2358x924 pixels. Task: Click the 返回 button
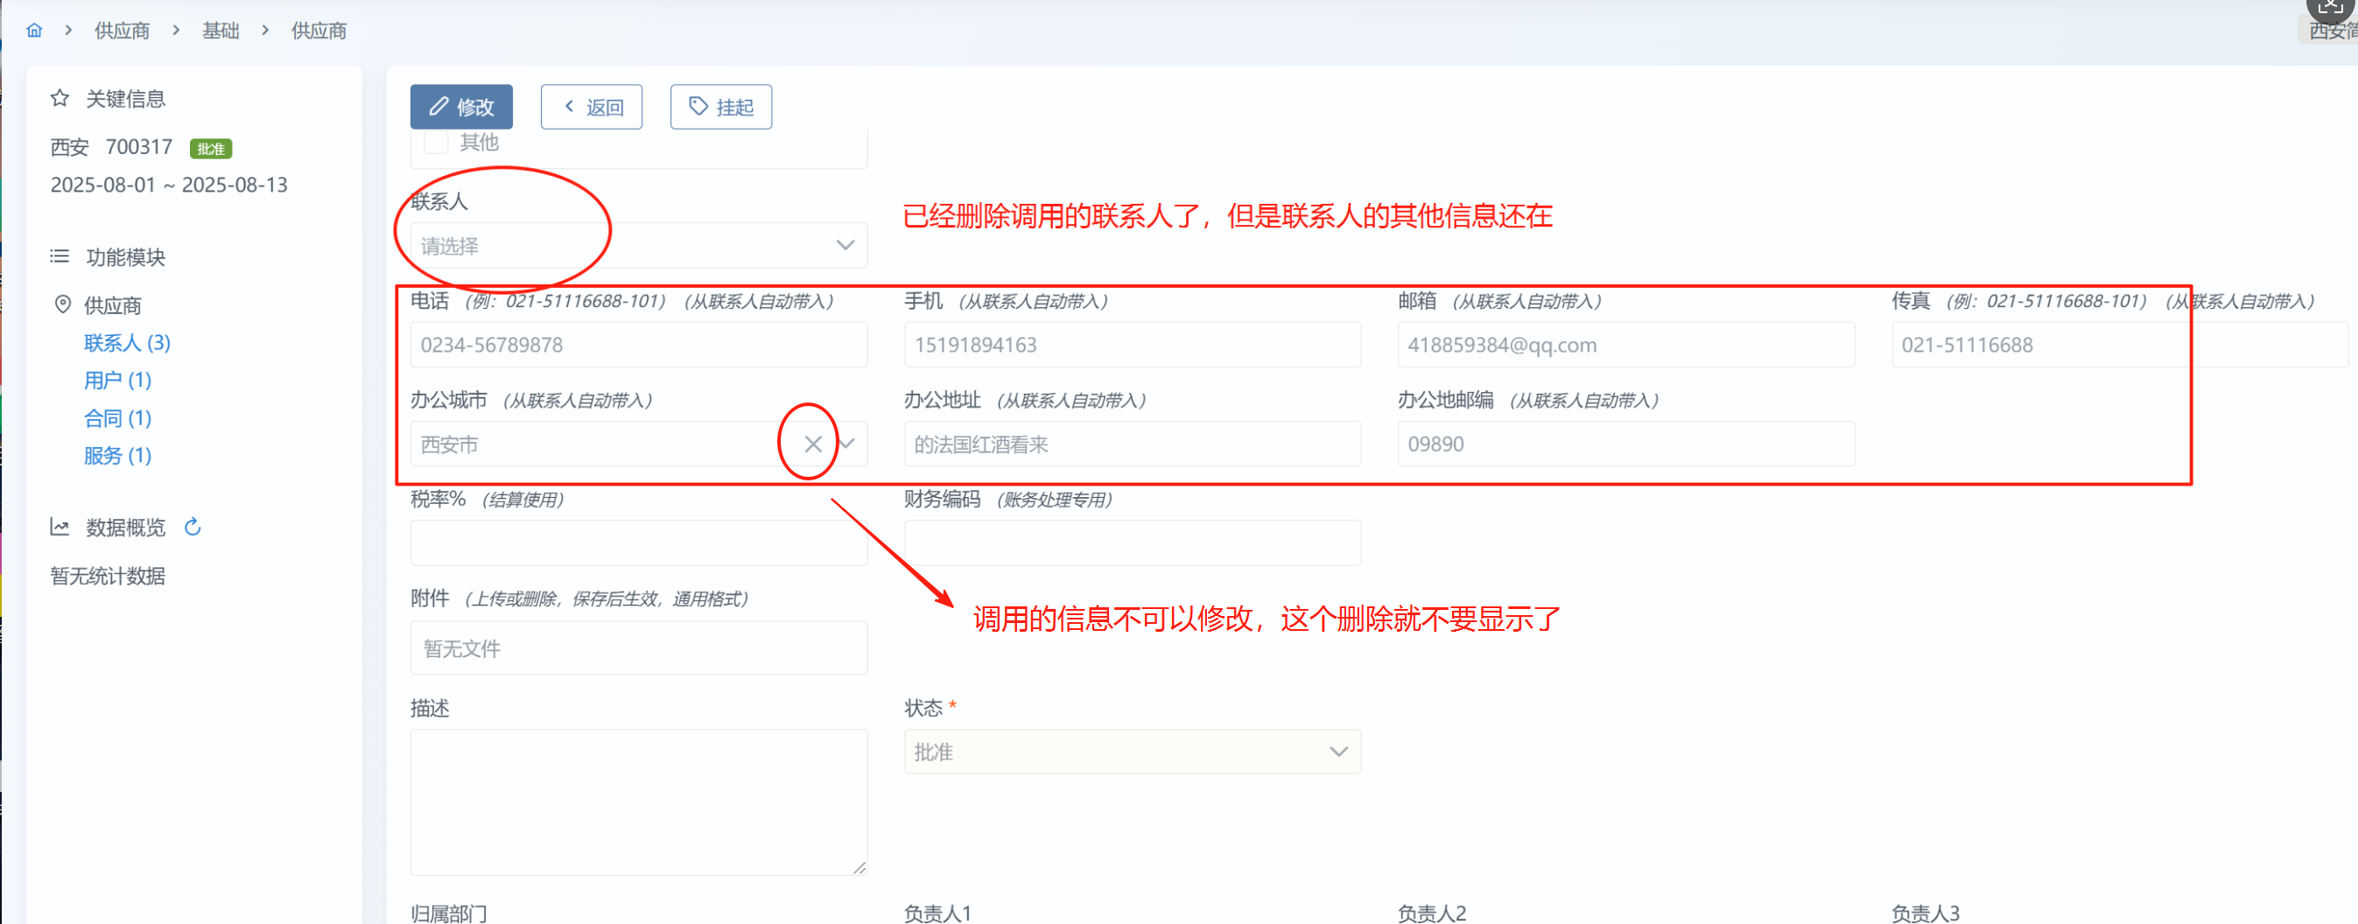(x=592, y=107)
